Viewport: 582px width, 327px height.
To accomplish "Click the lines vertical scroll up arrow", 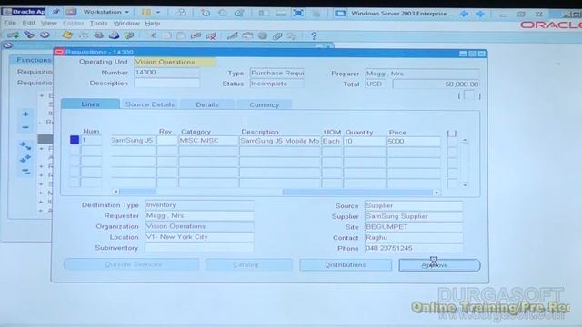I will pyautogui.click(x=465, y=140).
